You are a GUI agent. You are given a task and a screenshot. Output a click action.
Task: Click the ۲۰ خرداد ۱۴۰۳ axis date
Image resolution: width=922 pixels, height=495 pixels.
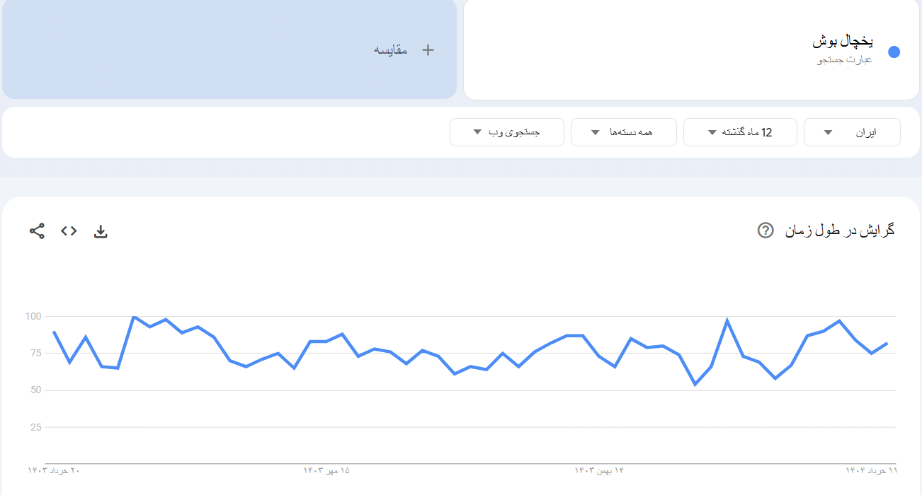(54, 470)
